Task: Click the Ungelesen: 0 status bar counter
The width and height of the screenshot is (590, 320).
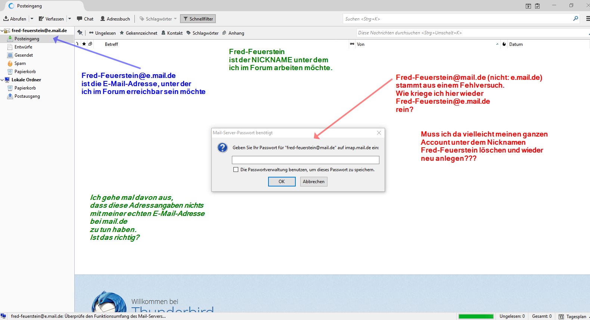Action: (512, 316)
